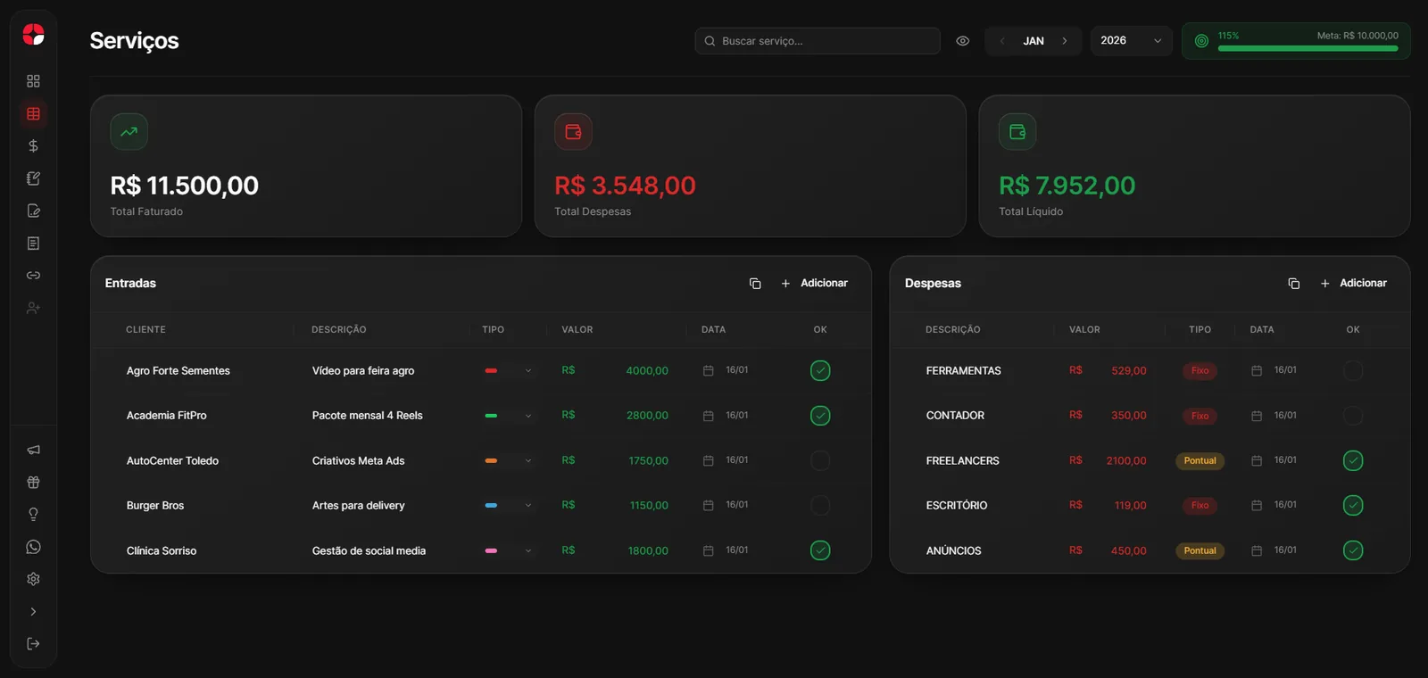
Task: Open the dashboard grid icon in sidebar
Action: (x=33, y=81)
